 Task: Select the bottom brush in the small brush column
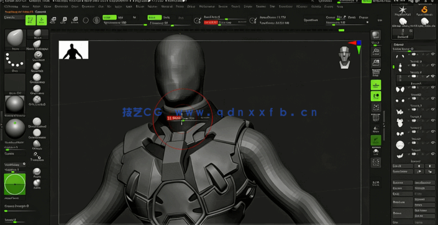[37, 183]
